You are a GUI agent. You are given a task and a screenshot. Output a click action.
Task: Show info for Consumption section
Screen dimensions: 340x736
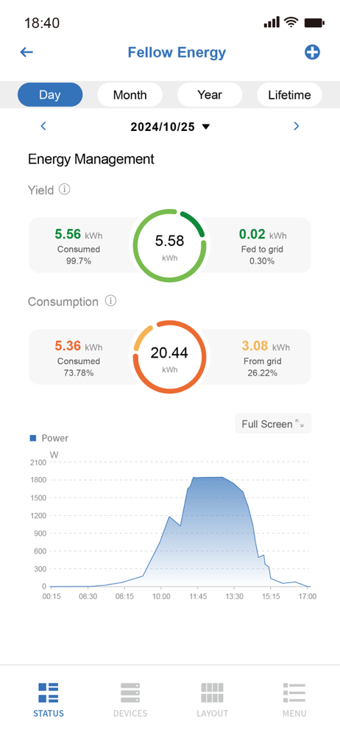pos(110,301)
